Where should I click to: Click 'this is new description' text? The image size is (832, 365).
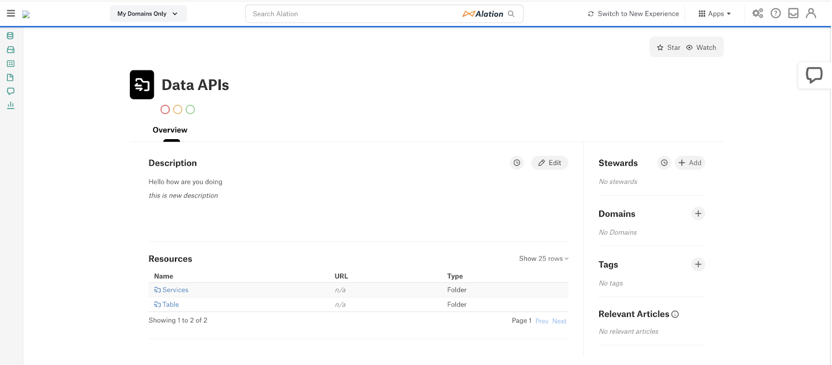point(183,196)
